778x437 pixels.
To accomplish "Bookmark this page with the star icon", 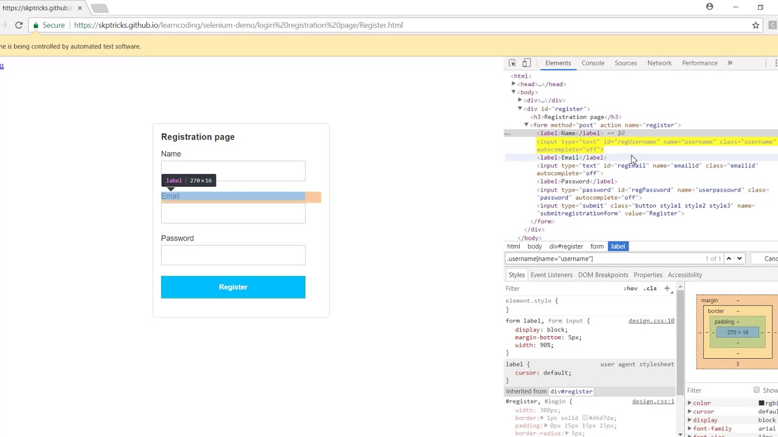I will tap(756, 25).
